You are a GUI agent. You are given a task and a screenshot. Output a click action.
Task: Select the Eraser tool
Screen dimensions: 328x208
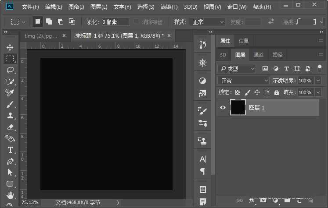pos(10,127)
